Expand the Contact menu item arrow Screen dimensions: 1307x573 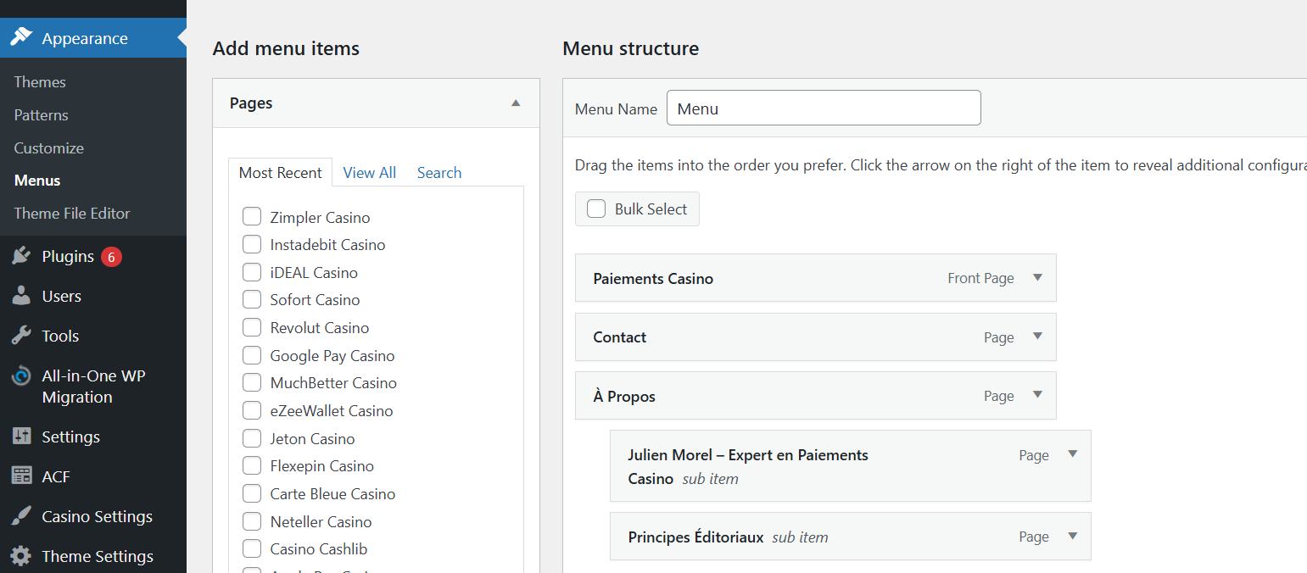point(1037,336)
